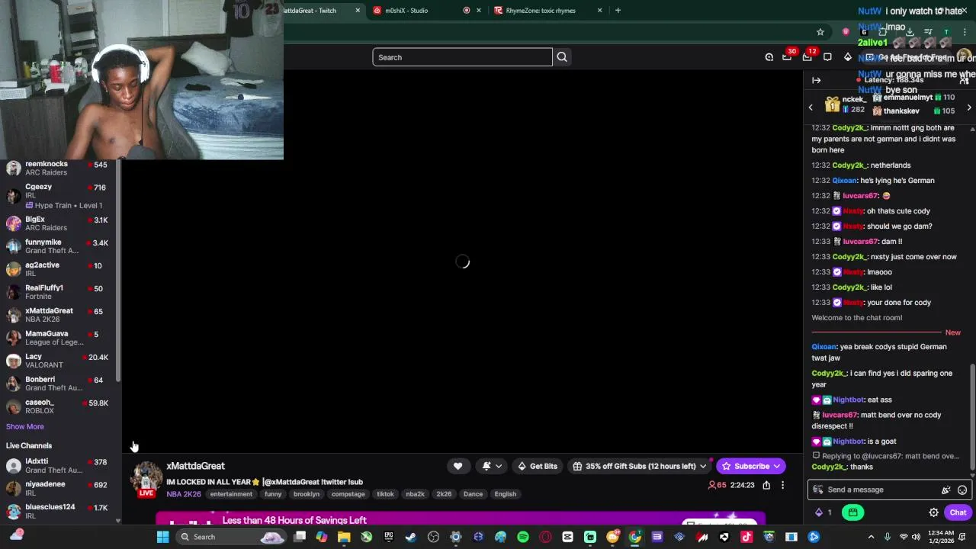The height and width of the screenshot is (549, 976).
Task: Open reemknocks ARC Raiders channel
Action: click(58, 168)
